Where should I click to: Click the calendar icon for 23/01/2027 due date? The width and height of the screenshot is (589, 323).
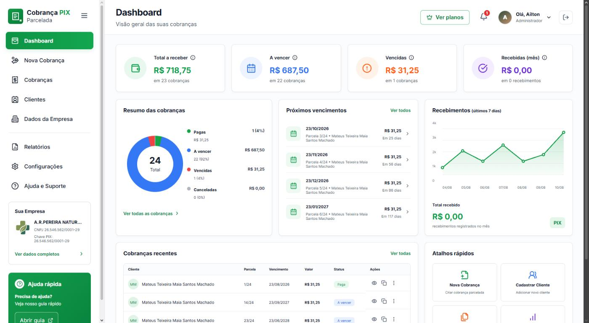(x=294, y=212)
